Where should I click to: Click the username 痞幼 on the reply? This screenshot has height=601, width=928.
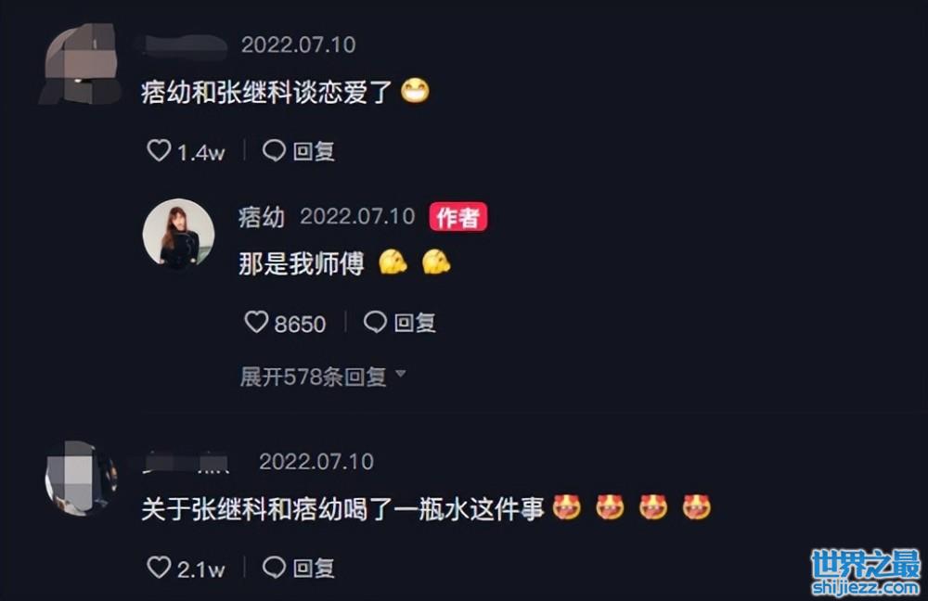pyautogui.click(x=262, y=217)
